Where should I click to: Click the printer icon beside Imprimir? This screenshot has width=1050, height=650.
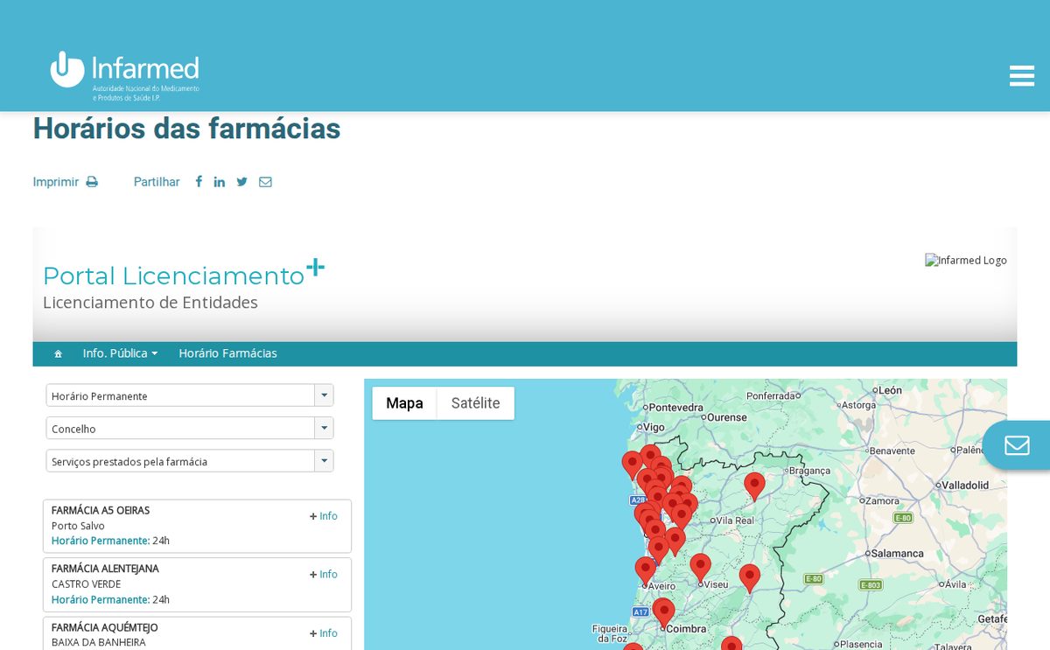[92, 182]
